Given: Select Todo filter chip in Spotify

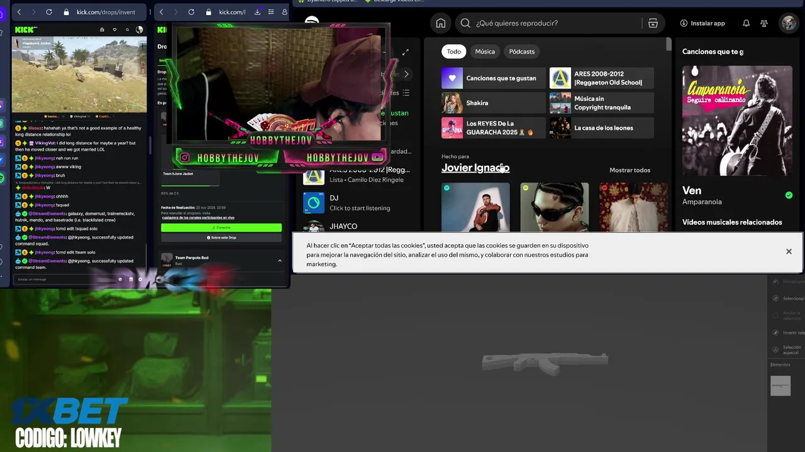Looking at the screenshot, I should (x=453, y=51).
